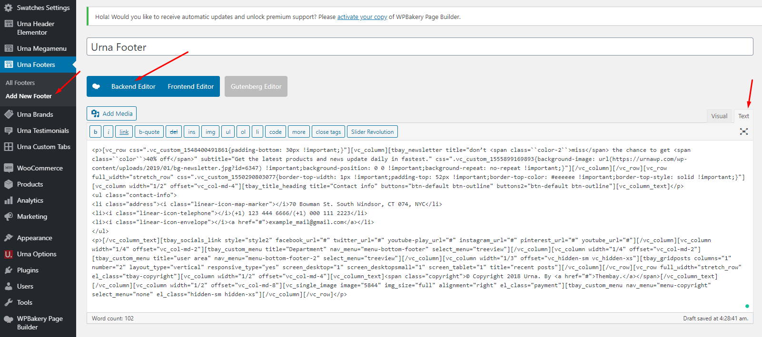Insert image with img button
Viewport: 762px width, 337px height.
coord(210,131)
